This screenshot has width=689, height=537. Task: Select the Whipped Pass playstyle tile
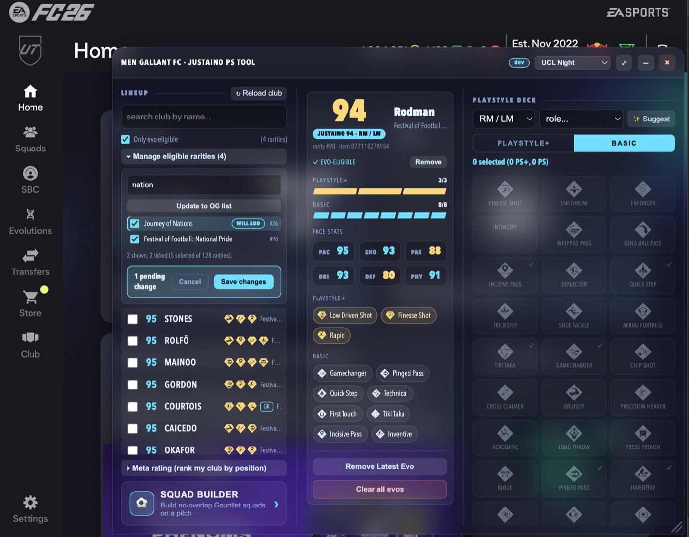(x=574, y=235)
